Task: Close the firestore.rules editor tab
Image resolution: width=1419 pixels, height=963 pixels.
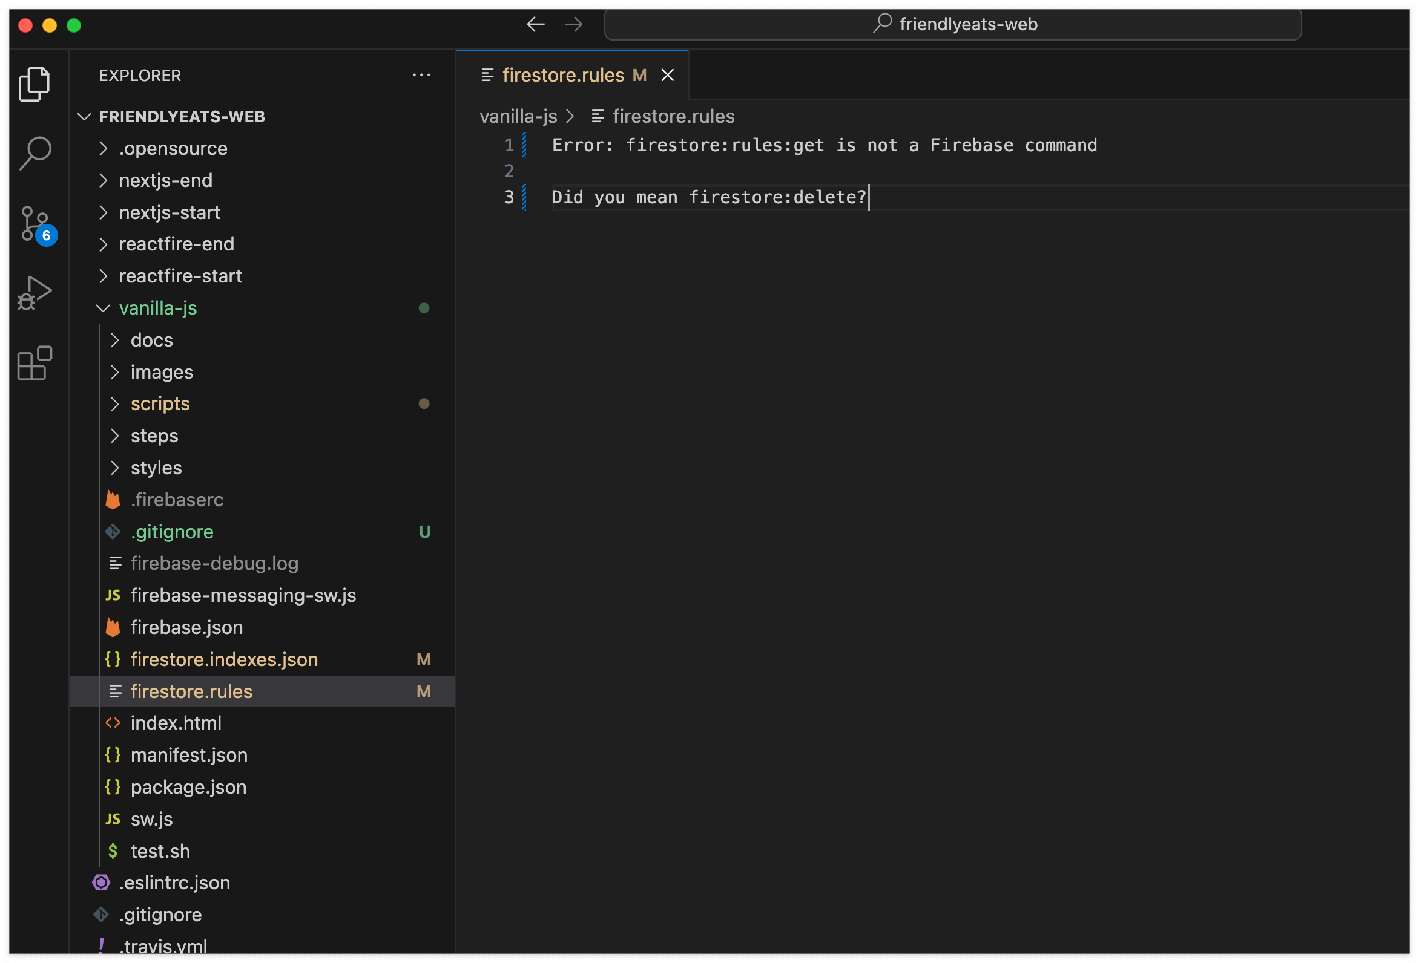Action: 667,75
